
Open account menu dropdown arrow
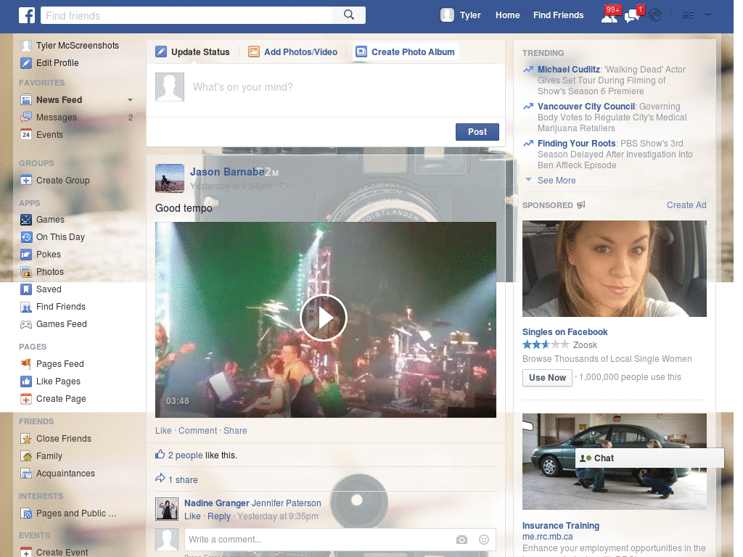point(708,16)
